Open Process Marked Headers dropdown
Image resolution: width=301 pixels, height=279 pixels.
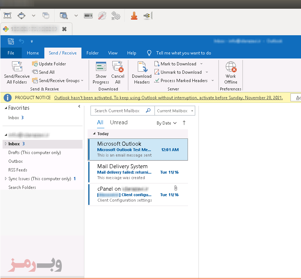click(x=213, y=81)
